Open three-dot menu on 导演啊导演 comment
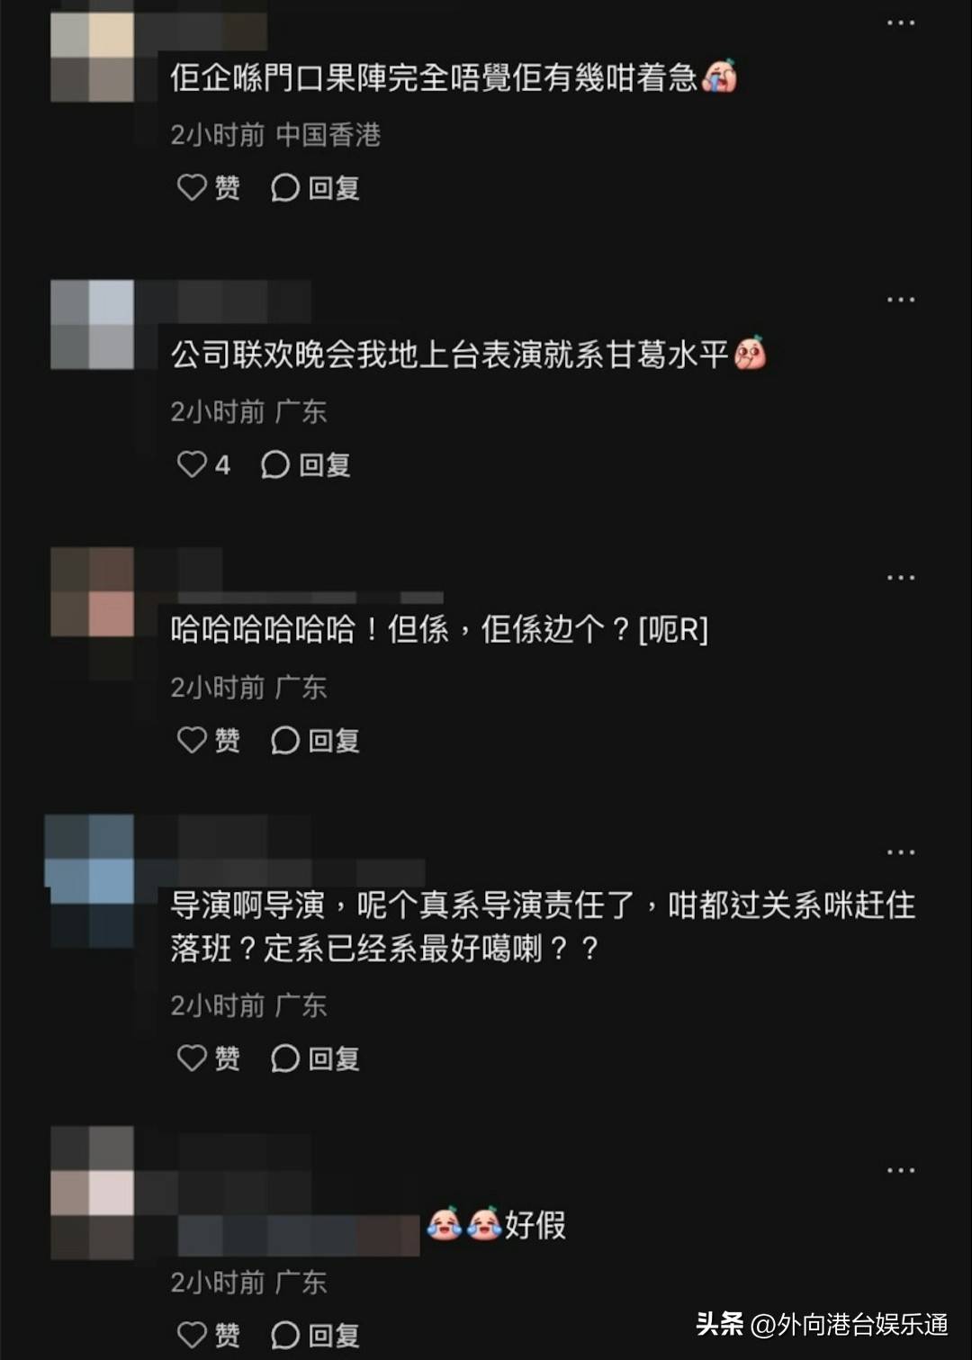972x1360 pixels. click(900, 851)
